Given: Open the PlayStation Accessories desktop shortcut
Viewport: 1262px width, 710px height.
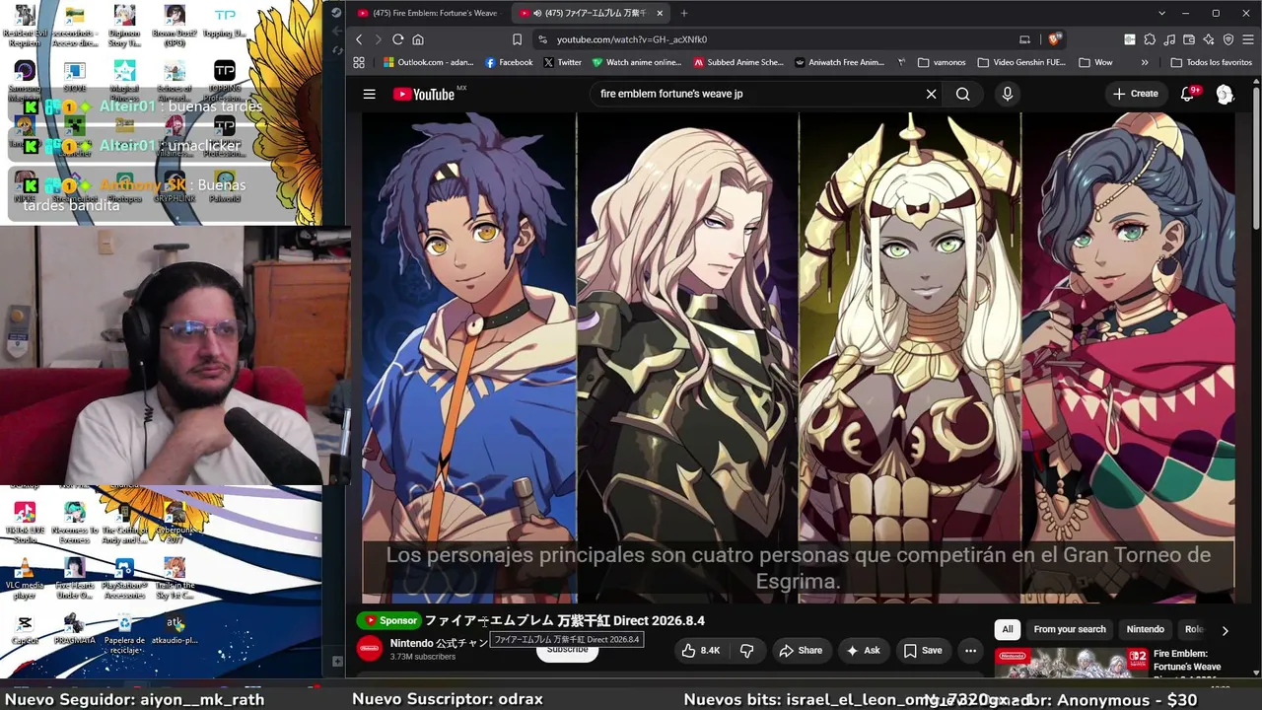Looking at the screenshot, I should 124,578.
